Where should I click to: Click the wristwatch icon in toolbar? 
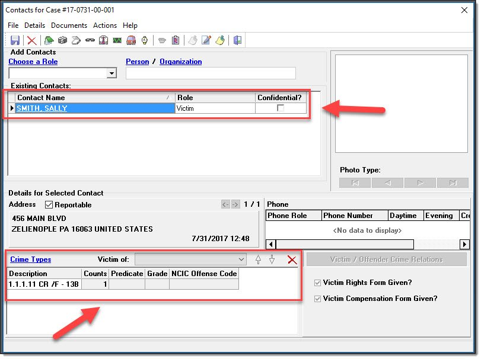pyautogui.click(x=144, y=40)
